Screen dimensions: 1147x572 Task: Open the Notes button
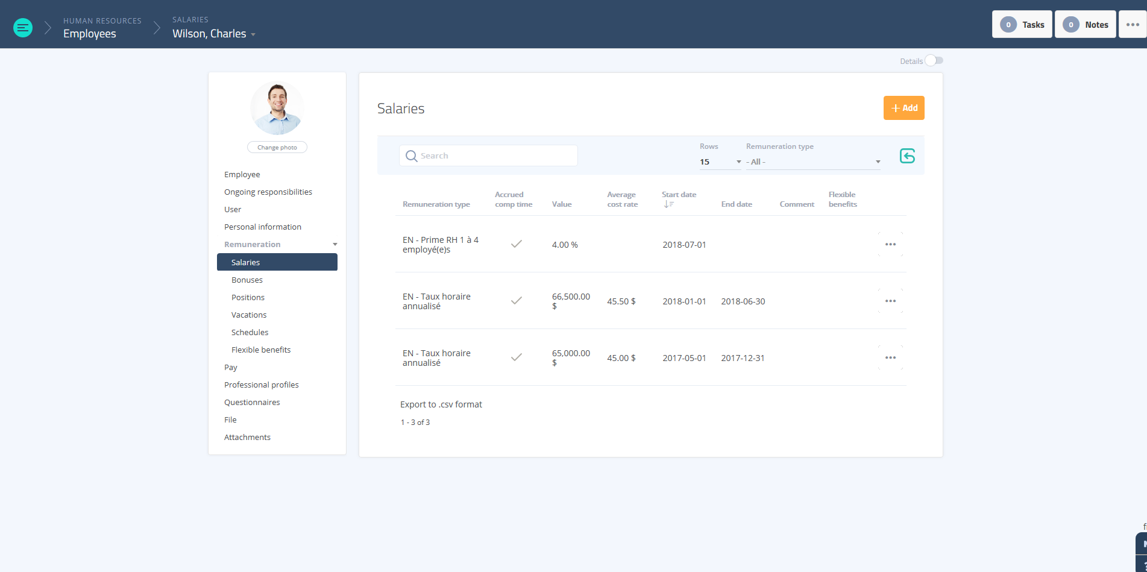[x=1086, y=25]
